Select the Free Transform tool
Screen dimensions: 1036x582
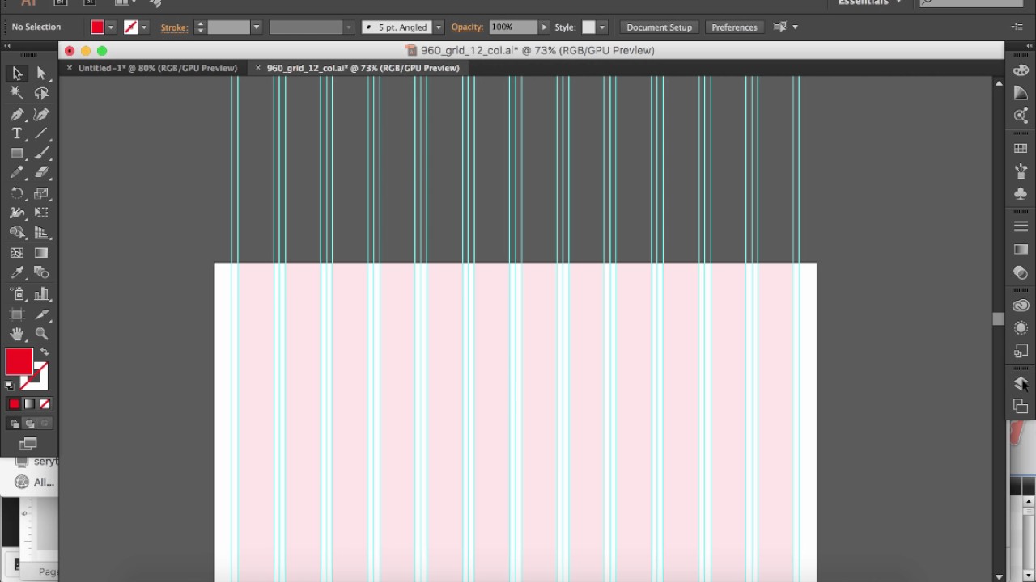(x=41, y=213)
